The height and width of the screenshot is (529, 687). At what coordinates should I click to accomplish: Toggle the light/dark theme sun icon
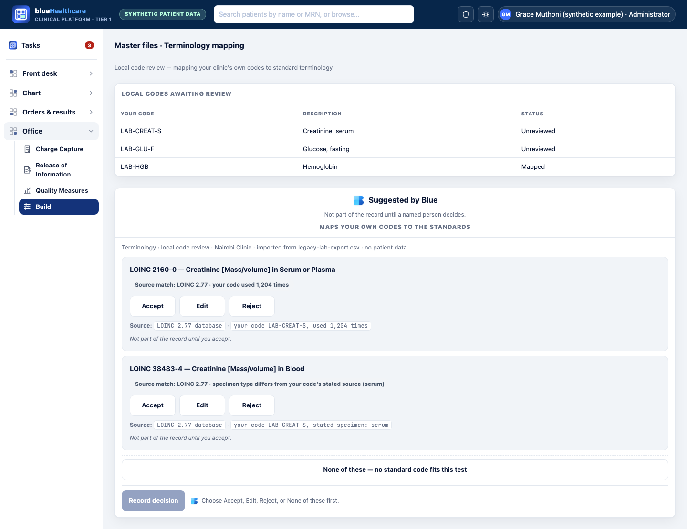[x=486, y=14]
